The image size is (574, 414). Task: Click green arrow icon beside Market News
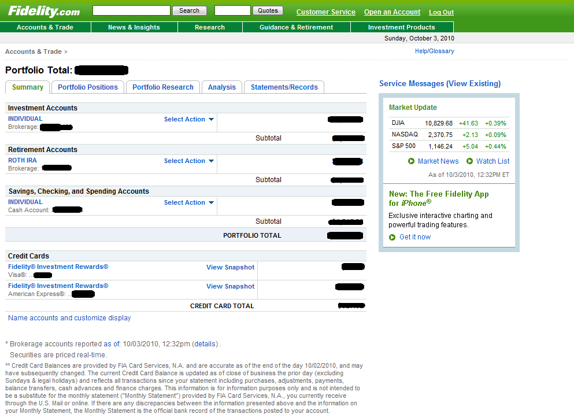tap(411, 161)
